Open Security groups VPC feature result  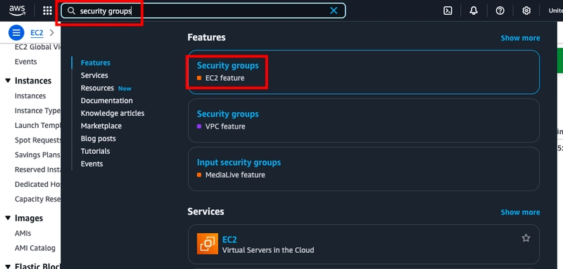tap(364, 120)
